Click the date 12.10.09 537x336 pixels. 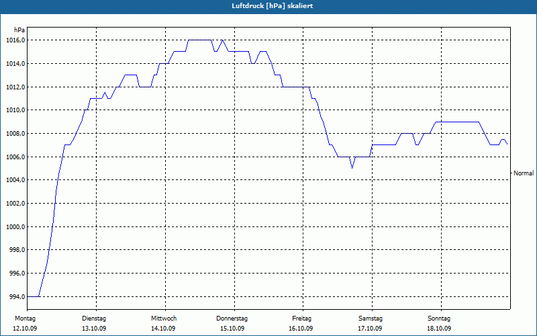click(x=25, y=329)
